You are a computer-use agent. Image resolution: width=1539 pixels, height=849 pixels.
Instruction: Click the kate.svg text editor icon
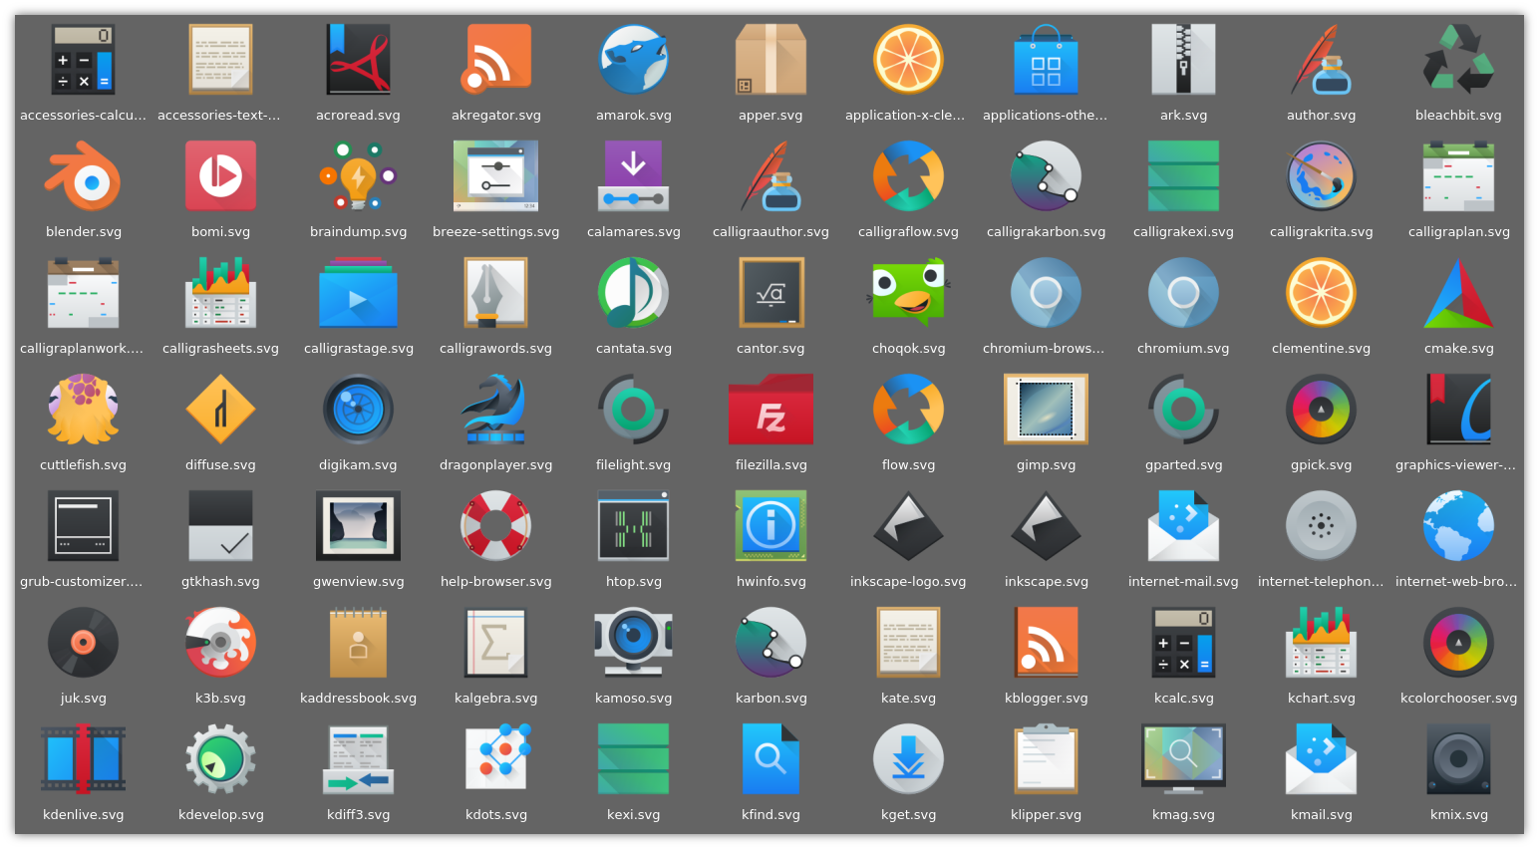point(908,643)
